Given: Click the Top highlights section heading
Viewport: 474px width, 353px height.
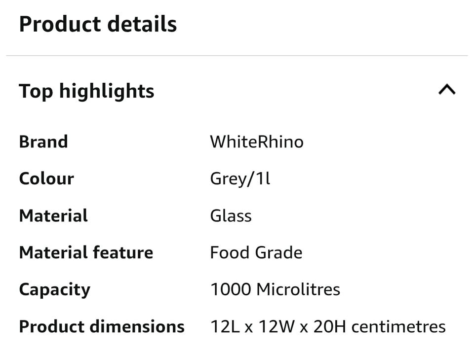Looking at the screenshot, I should coord(86,91).
